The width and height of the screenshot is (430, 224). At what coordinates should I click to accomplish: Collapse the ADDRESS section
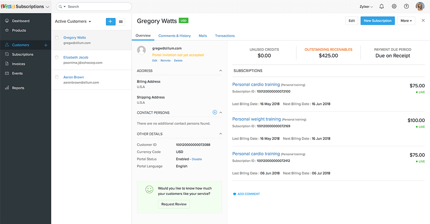click(x=221, y=71)
